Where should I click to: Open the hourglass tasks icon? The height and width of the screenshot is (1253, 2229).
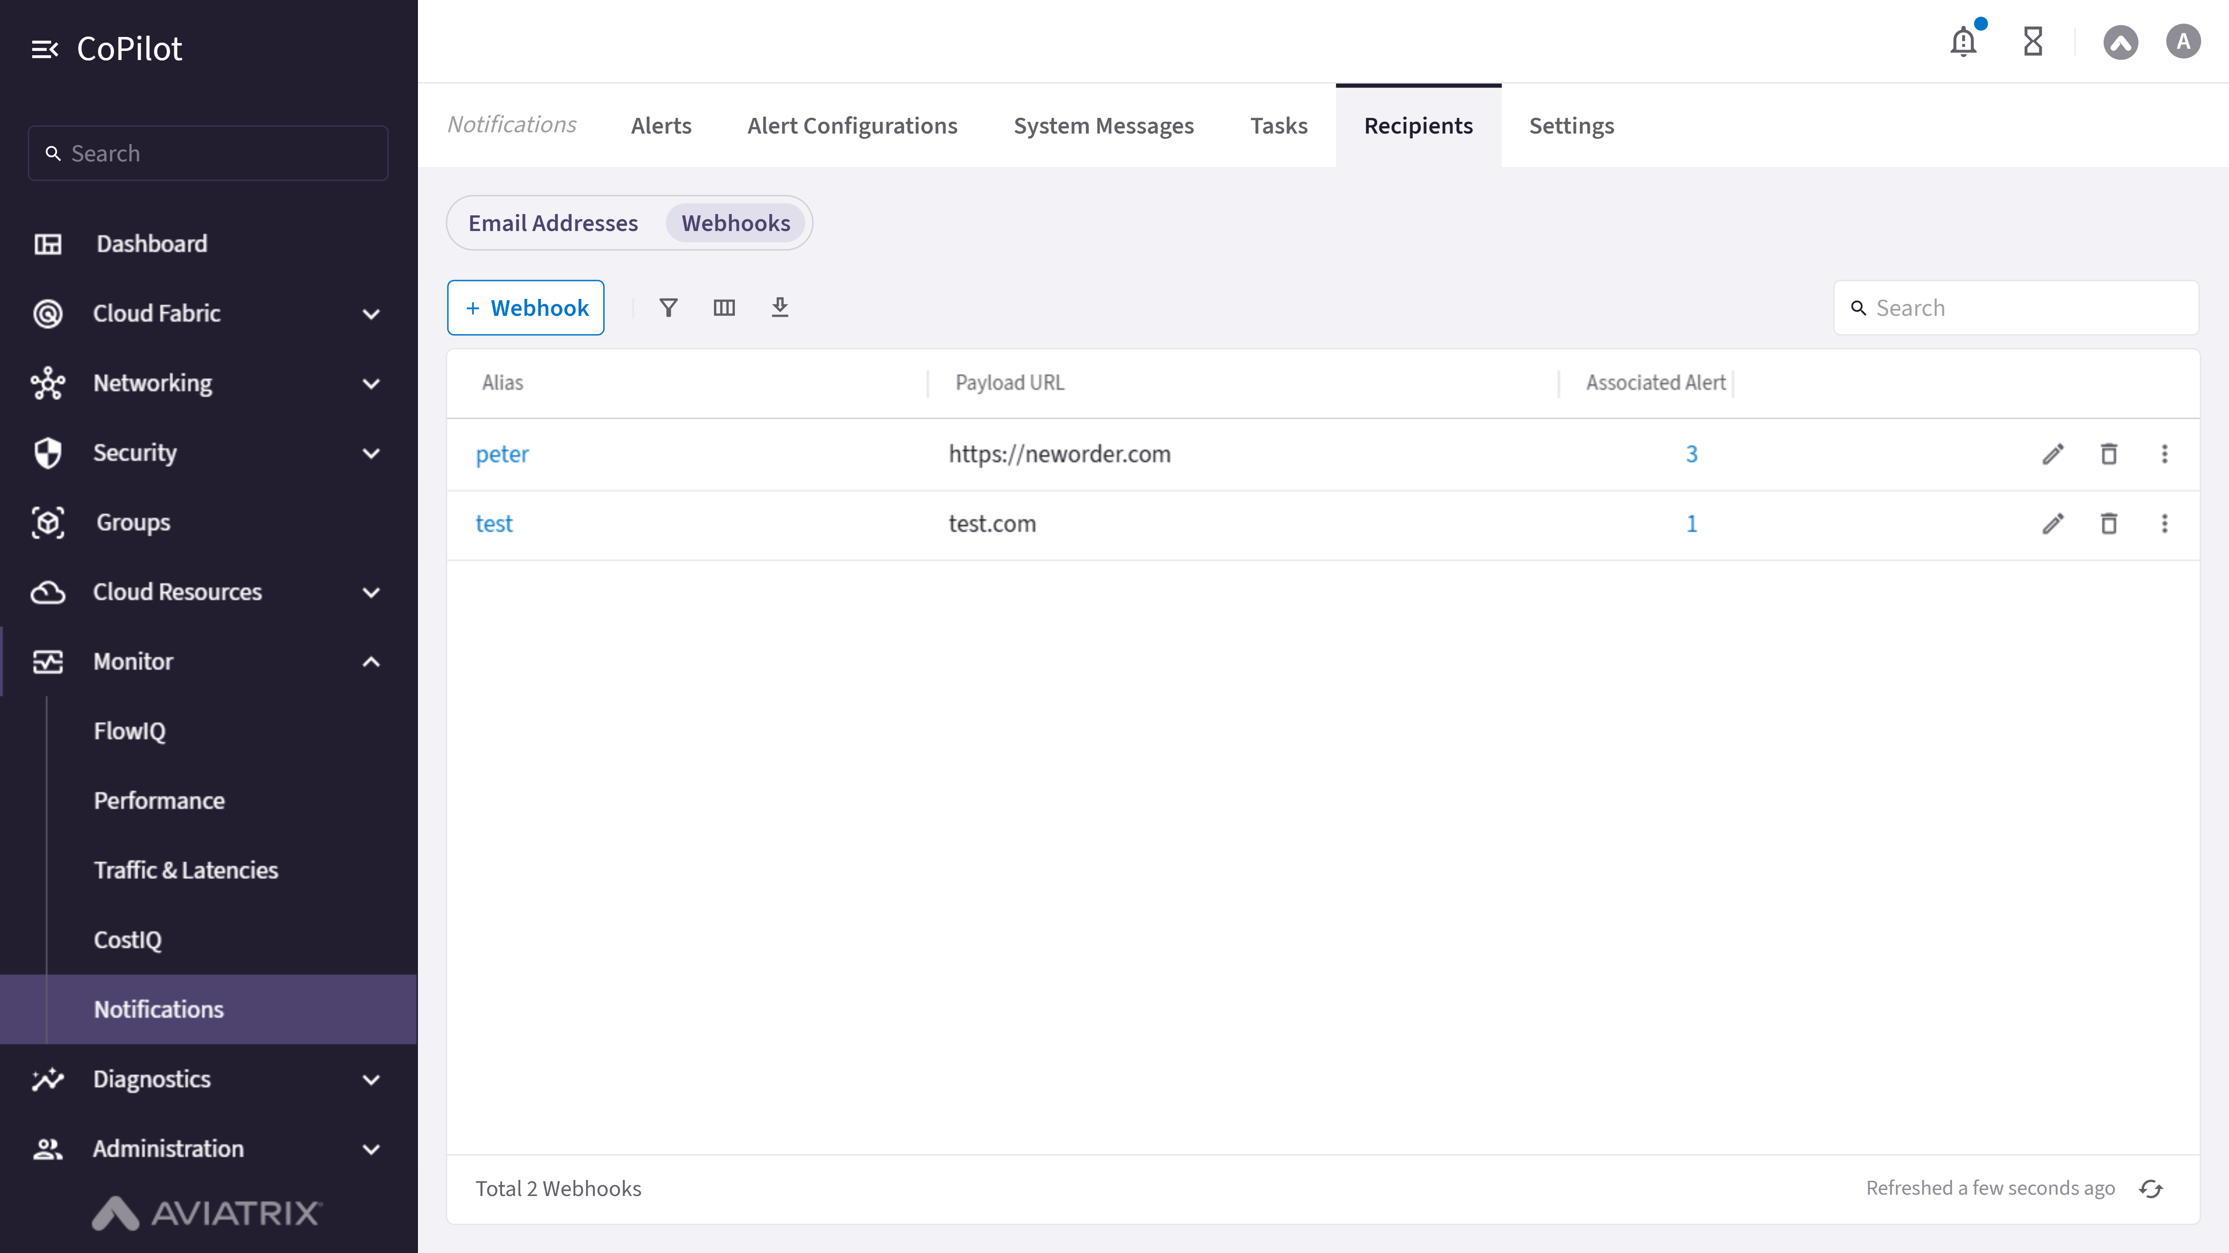(2033, 41)
